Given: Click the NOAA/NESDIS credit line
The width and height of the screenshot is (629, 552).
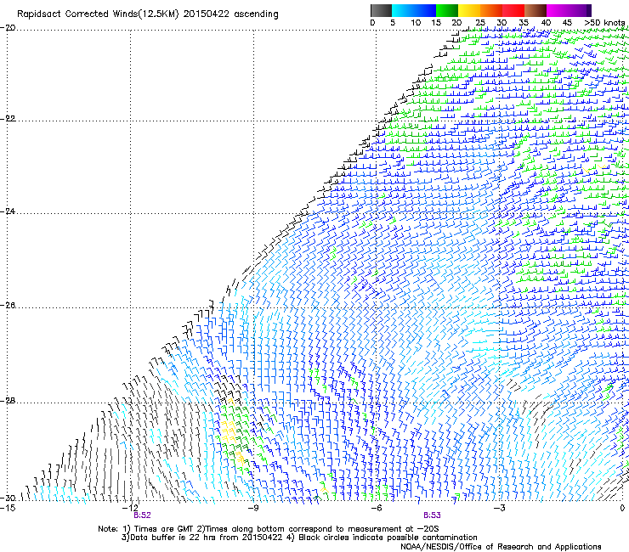Looking at the screenshot, I should click(x=501, y=547).
